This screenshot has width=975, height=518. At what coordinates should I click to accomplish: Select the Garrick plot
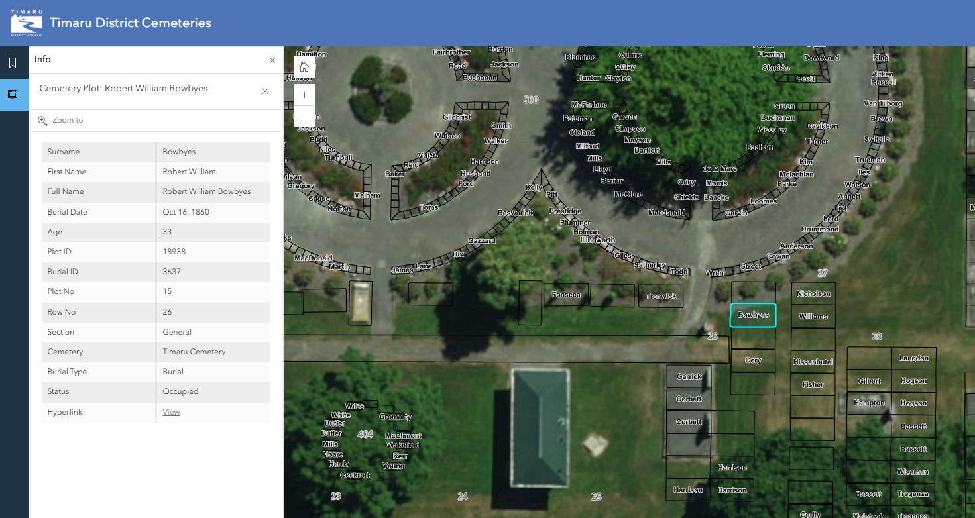pyautogui.click(x=689, y=376)
